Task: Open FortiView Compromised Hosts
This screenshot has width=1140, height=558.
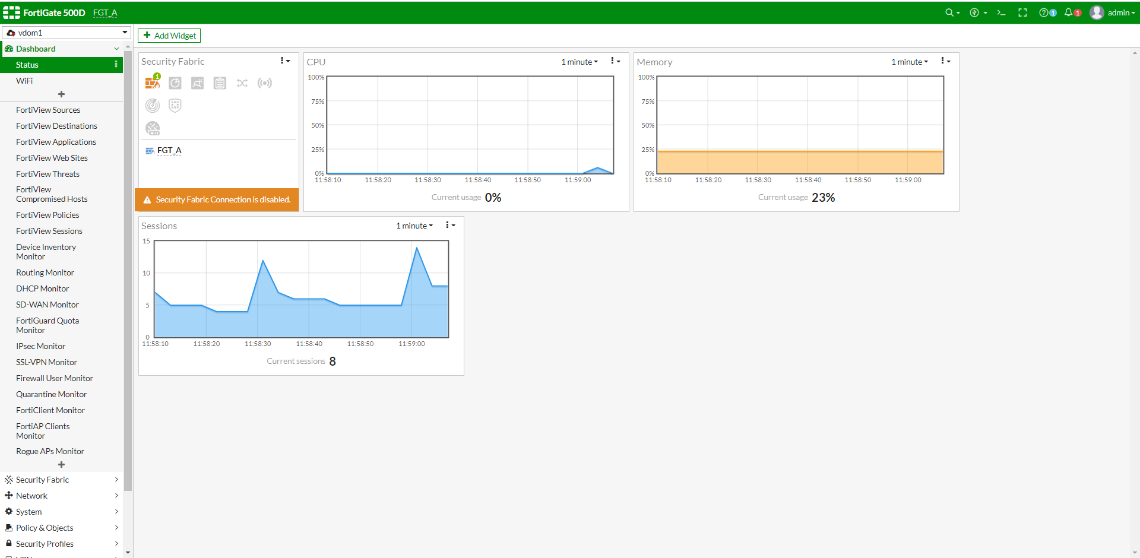Action: [x=62, y=194]
